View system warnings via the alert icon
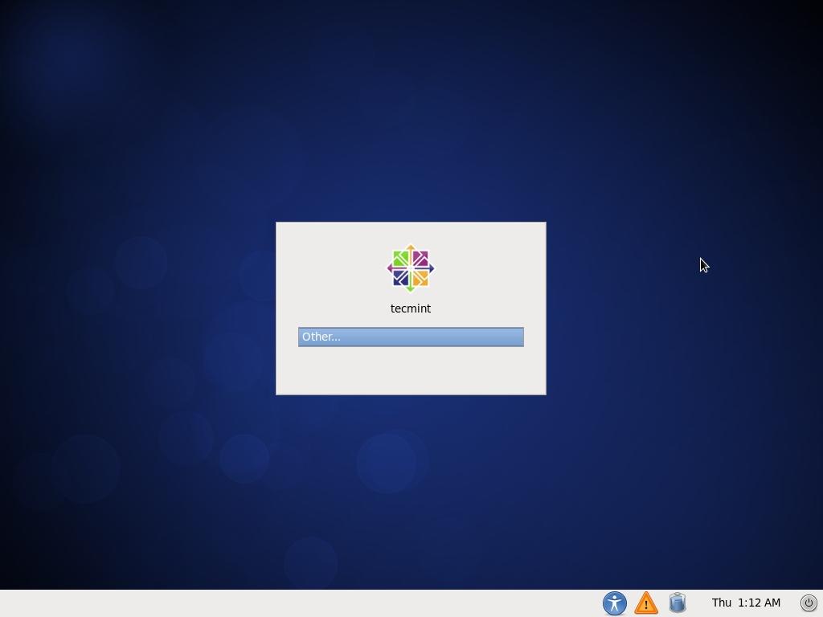The width and height of the screenshot is (823, 617). tap(646, 603)
